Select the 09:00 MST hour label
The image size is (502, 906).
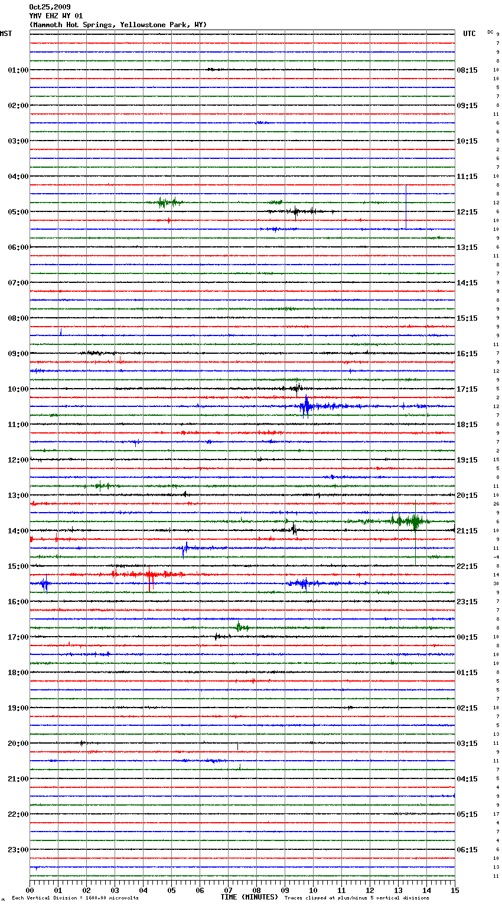18,354
